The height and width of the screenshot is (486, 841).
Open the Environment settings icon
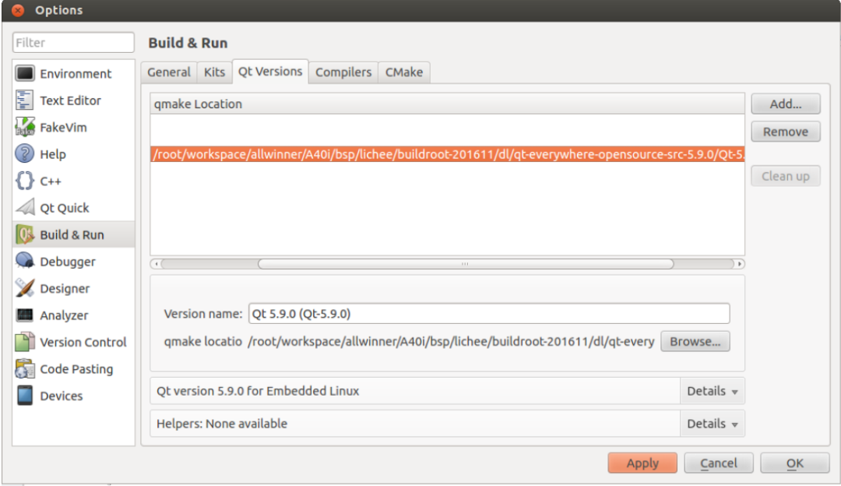tap(25, 73)
